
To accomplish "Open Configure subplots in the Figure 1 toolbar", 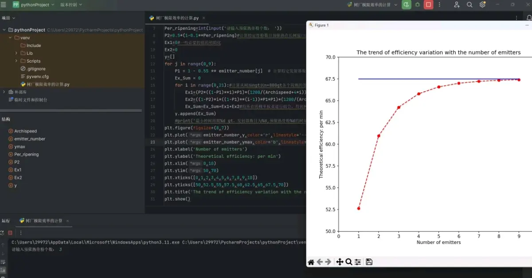I will point(358,262).
